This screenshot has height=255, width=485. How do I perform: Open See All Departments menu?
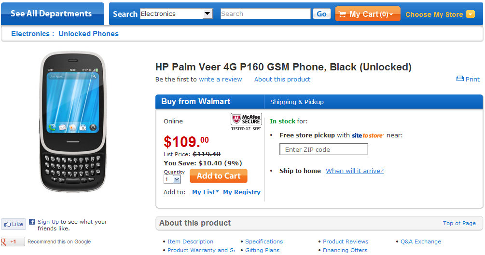click(52, 13)
